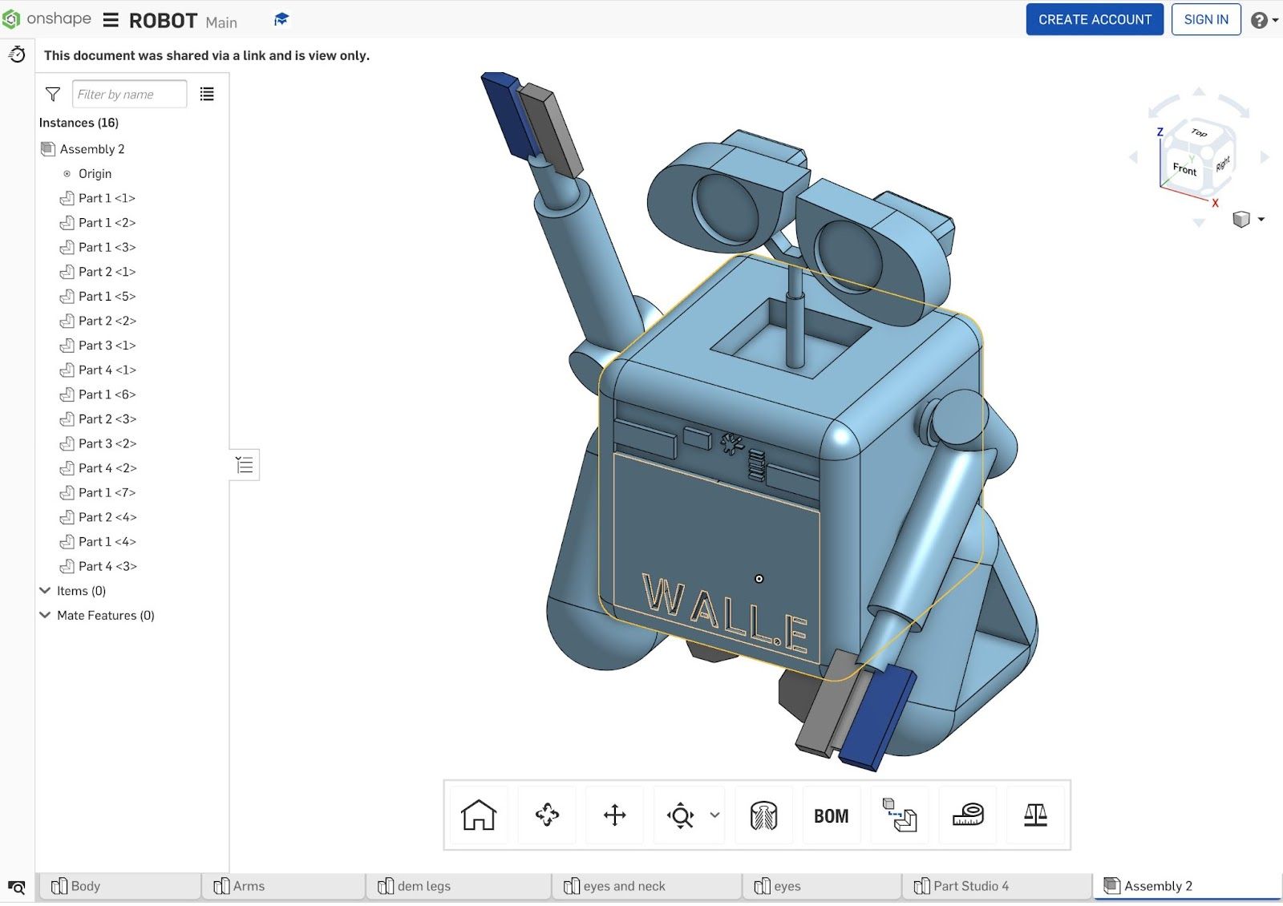Viewport: 1283px width, 906px height.
Task: Expand the Items (0) section
Action: click(x=45, y=591)
